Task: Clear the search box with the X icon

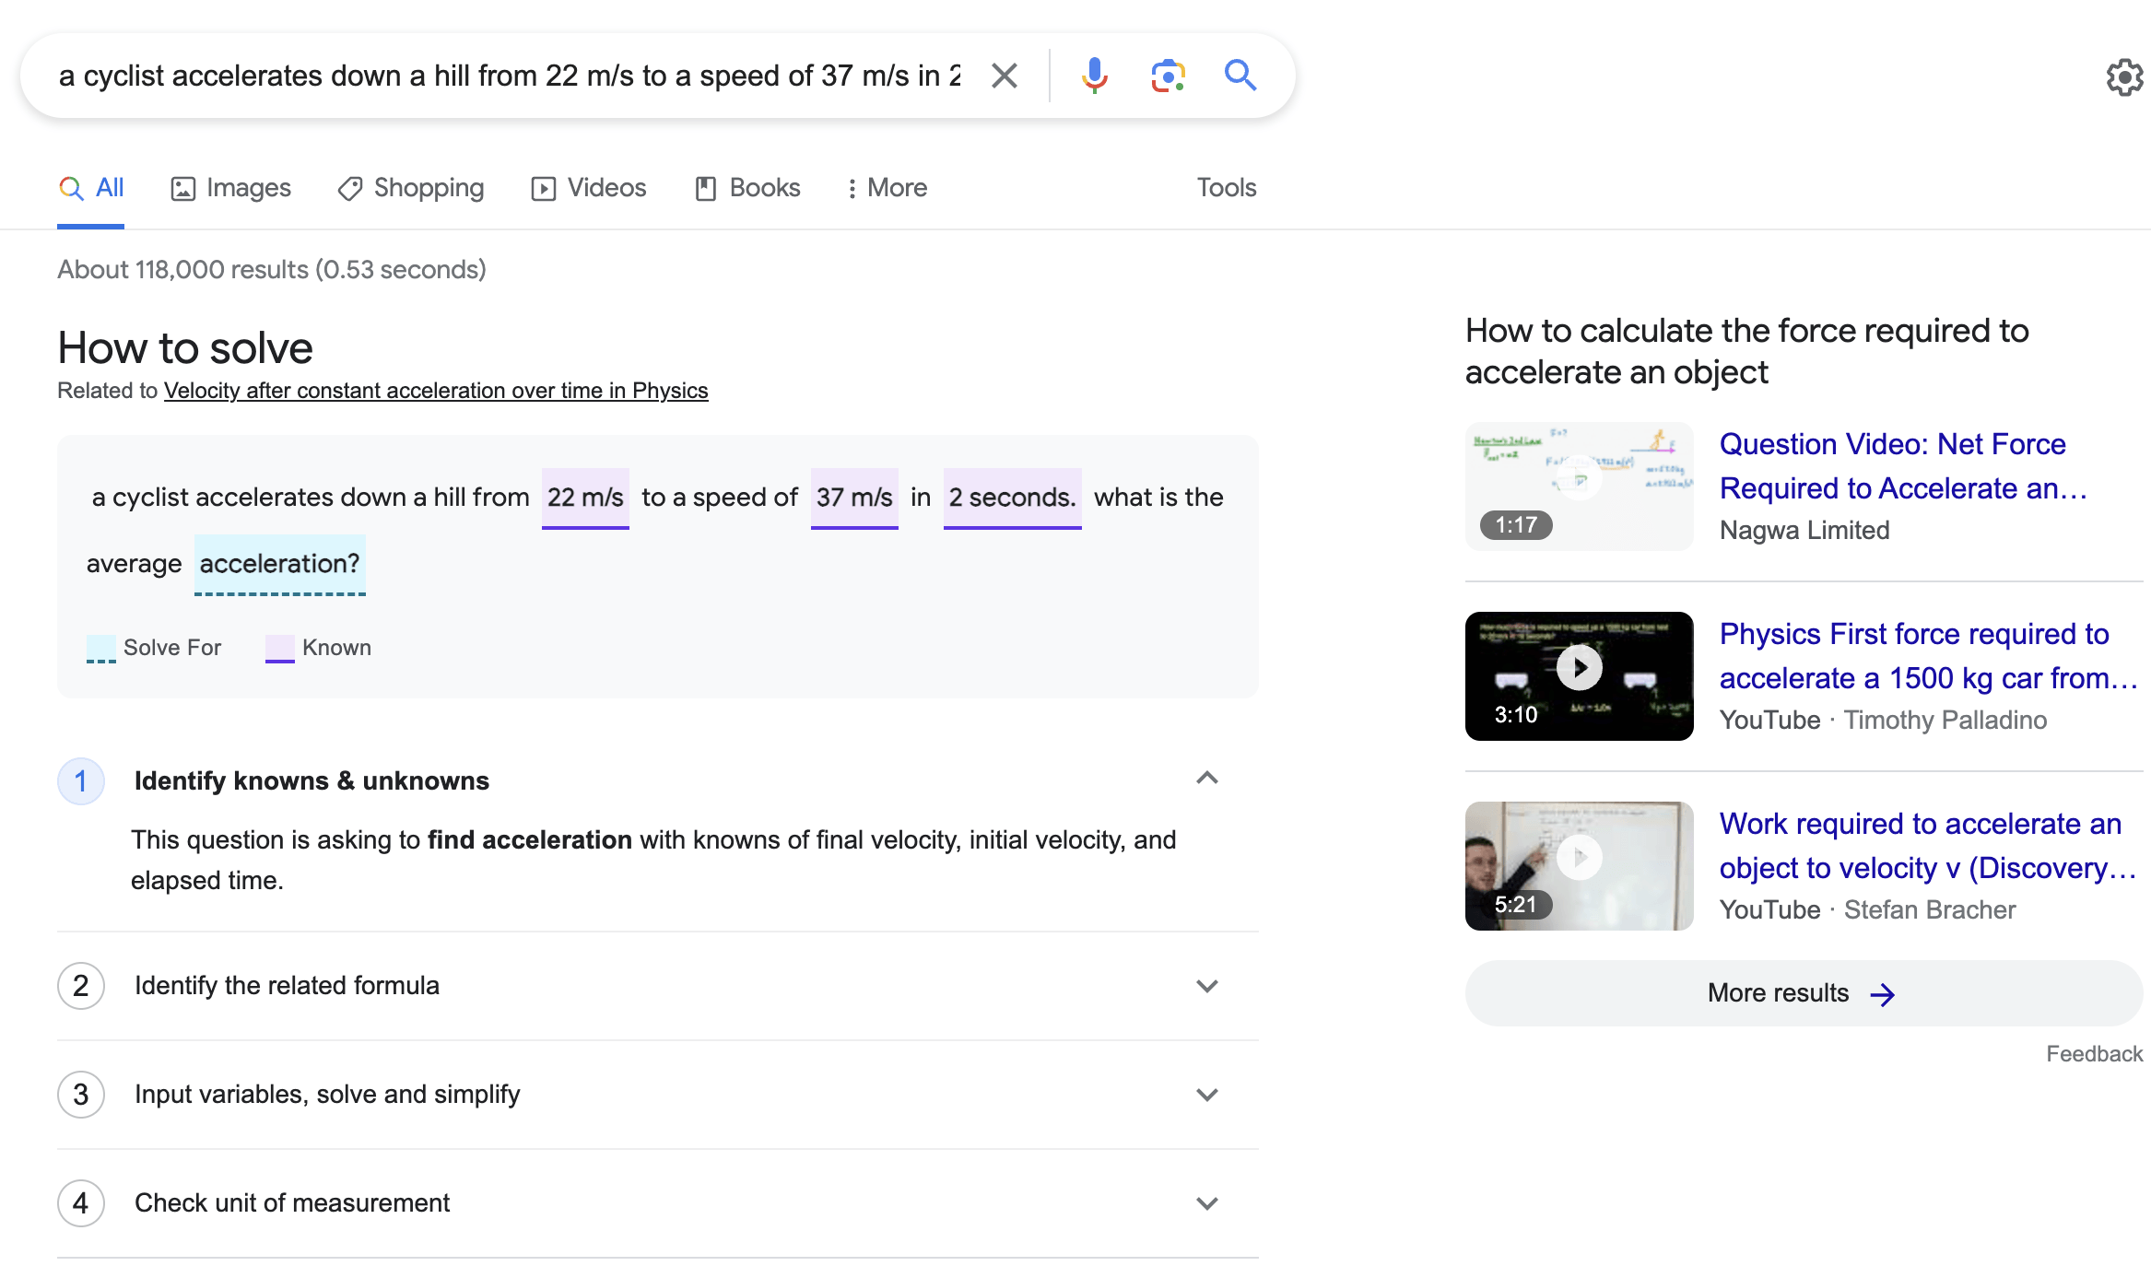Action: (1004, 76)
